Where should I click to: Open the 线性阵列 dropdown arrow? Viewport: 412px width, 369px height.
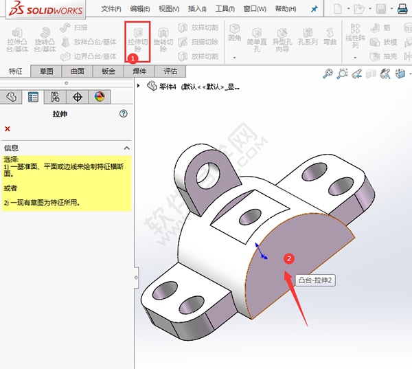[355, 58]
